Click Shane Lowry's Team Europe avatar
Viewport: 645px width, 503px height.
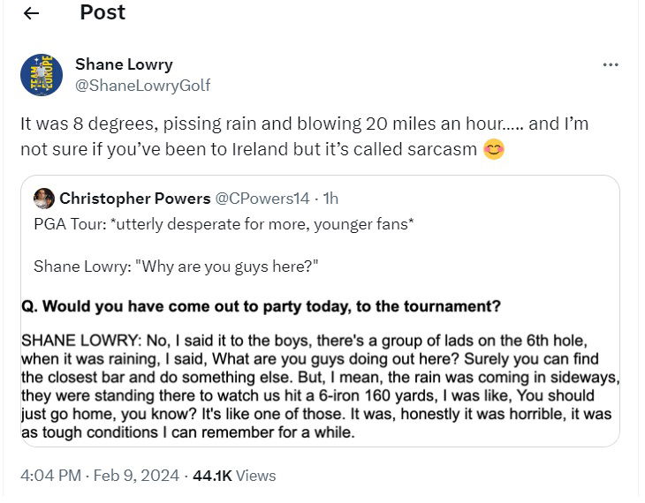coord(41,74)
